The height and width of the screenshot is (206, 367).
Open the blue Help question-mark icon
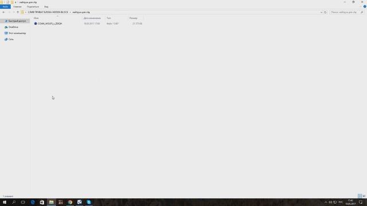(365, 6)
